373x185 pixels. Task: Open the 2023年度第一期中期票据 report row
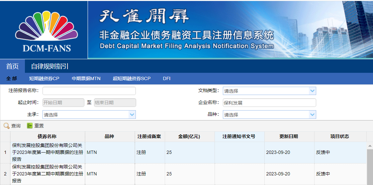tap(47, 152)
